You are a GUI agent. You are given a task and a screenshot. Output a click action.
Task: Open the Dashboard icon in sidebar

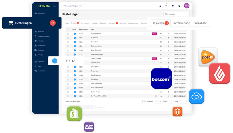(x=36, y=13)
